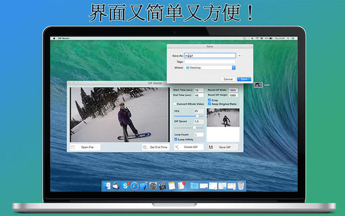Launch the Xcode hammer icon in dock
Image resolution: width=345 pixels, height=216 pixels.
tap(144, 186)
